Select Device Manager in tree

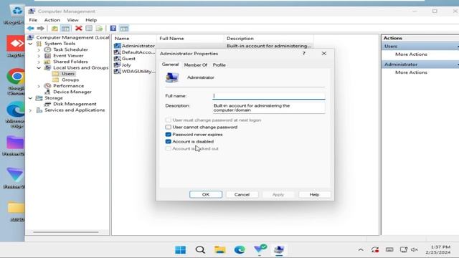point(72,92)
